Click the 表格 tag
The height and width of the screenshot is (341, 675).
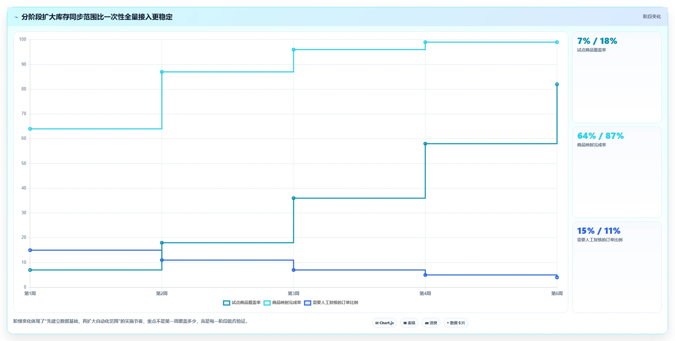(409, 323)
